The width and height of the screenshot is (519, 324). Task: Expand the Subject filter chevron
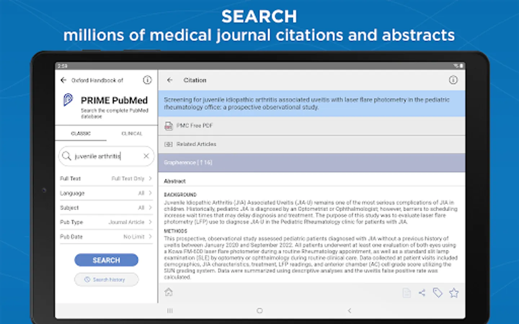[150, 207]
